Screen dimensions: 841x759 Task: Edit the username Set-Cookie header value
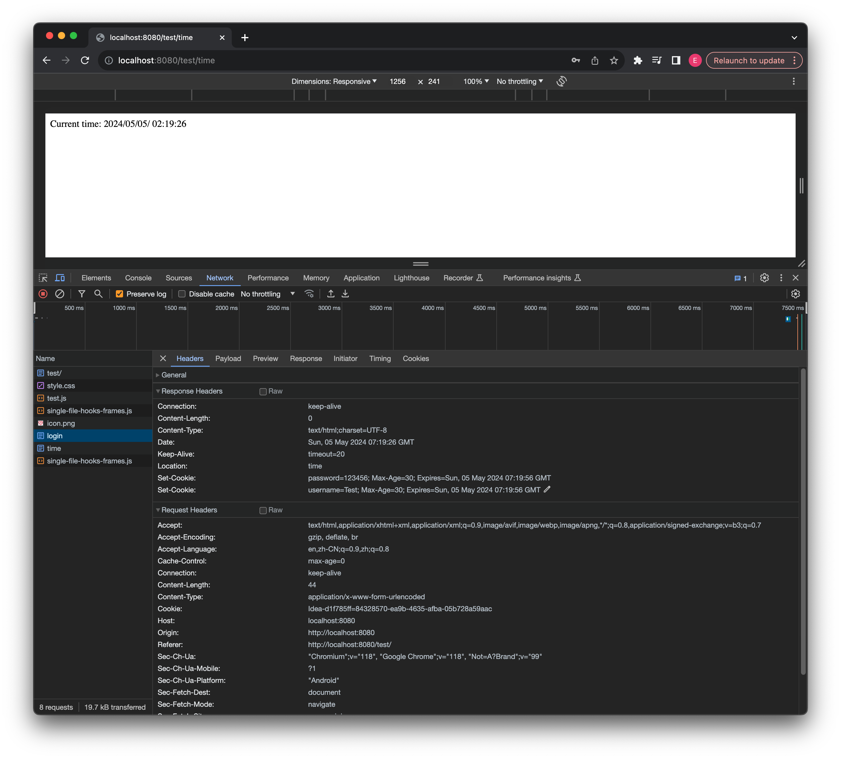coord(547,490)
